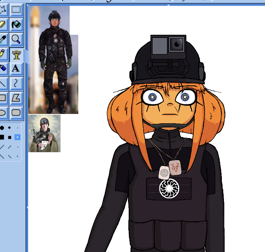Select the Airbrush spray can tool
Viewport: 265px width, 252px height.
pos(3,69)
